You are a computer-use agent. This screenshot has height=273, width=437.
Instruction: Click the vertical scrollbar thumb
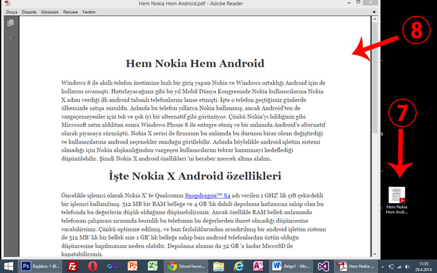click(375, 78)
